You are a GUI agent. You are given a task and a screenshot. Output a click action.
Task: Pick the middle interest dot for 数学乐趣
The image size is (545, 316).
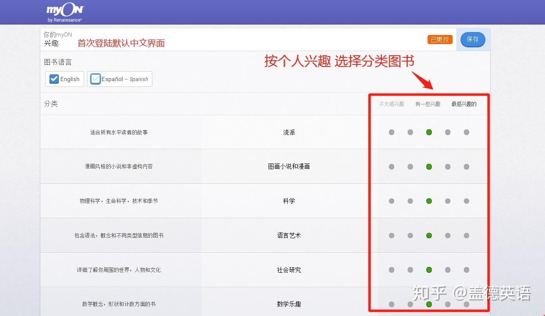click(429, 304)
